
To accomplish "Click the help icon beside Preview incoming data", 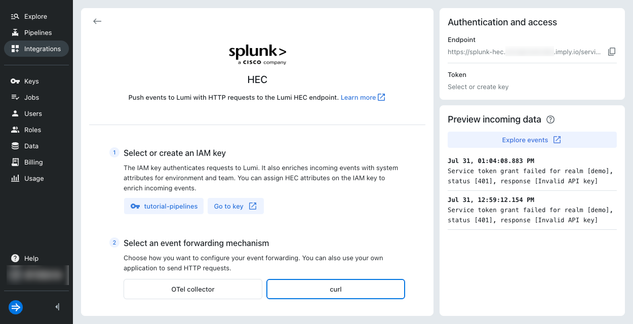I will (551, 120).
